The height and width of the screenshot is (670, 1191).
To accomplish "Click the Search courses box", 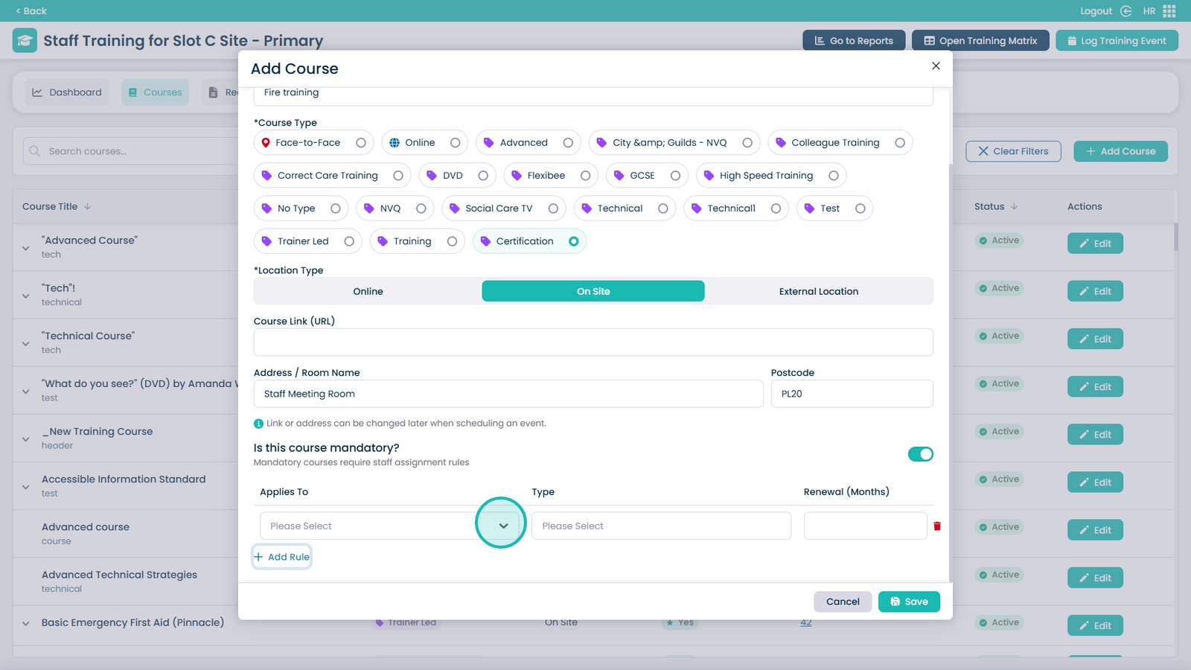I will coord(130,151).
